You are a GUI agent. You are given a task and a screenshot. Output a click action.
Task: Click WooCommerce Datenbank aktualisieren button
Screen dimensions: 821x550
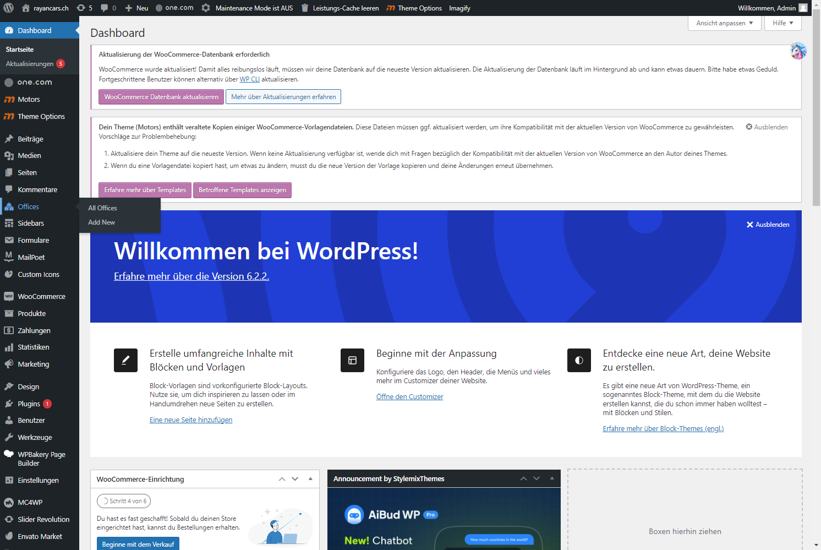pyautogui.click(x=161, y=97)
